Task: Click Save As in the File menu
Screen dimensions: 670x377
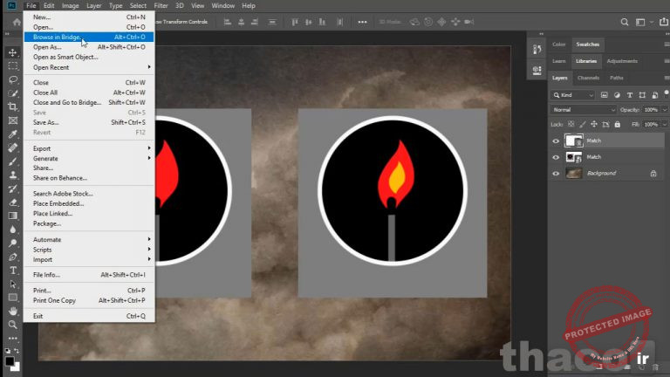Action: pyautogui.click(x=45, y=122)
